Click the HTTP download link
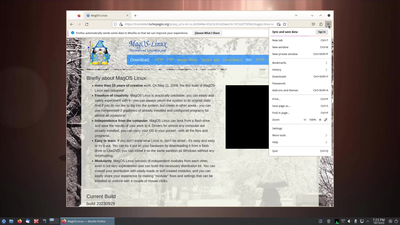The width and height of the screenshot is (400, 225). point(159,60)
